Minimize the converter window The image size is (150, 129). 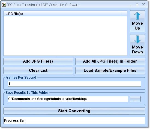tap(130, 5)
